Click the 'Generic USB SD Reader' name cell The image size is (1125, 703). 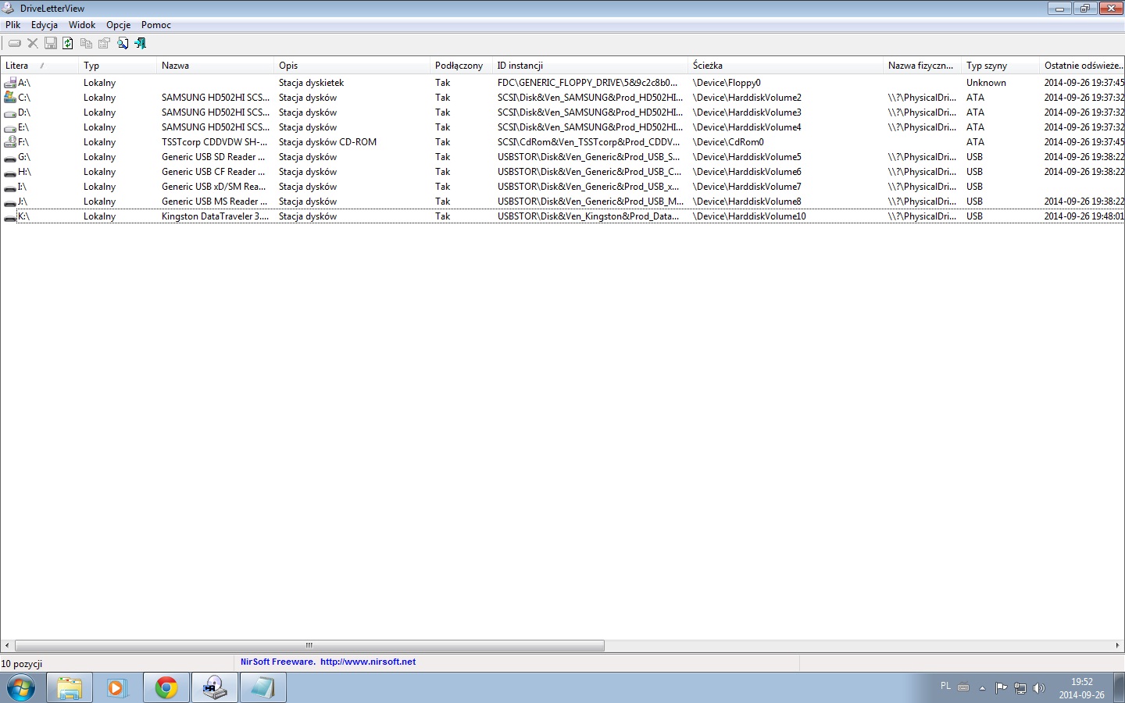coord(213,157)
